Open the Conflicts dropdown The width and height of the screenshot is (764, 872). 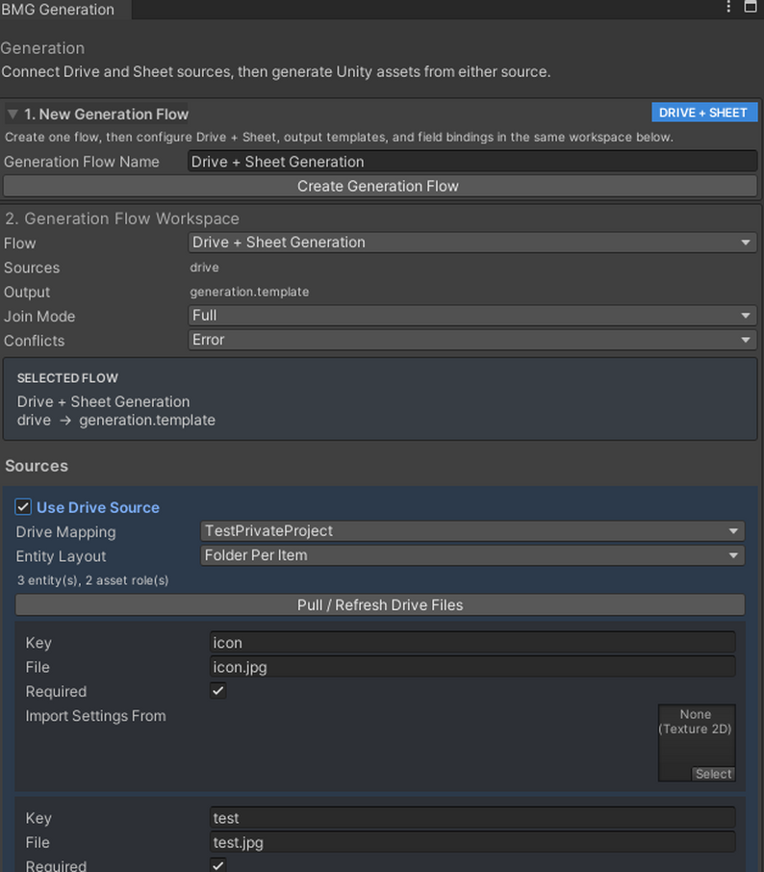click(x=472, y=340)
